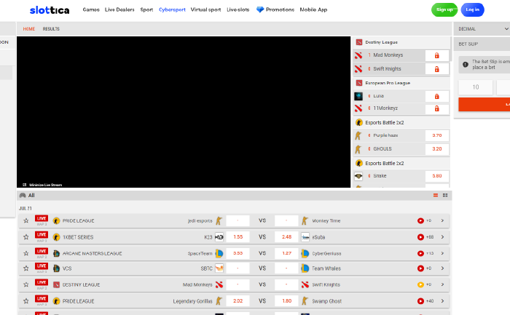Click locked odds for 11Monkeyz
The width and height of the screenshot is (510, 315).
(437, 108)
